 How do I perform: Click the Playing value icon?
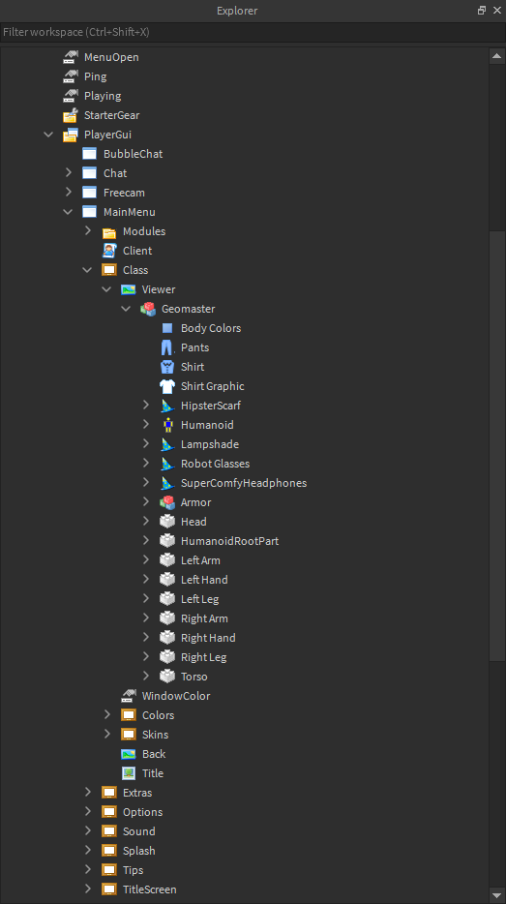(71, 96)
